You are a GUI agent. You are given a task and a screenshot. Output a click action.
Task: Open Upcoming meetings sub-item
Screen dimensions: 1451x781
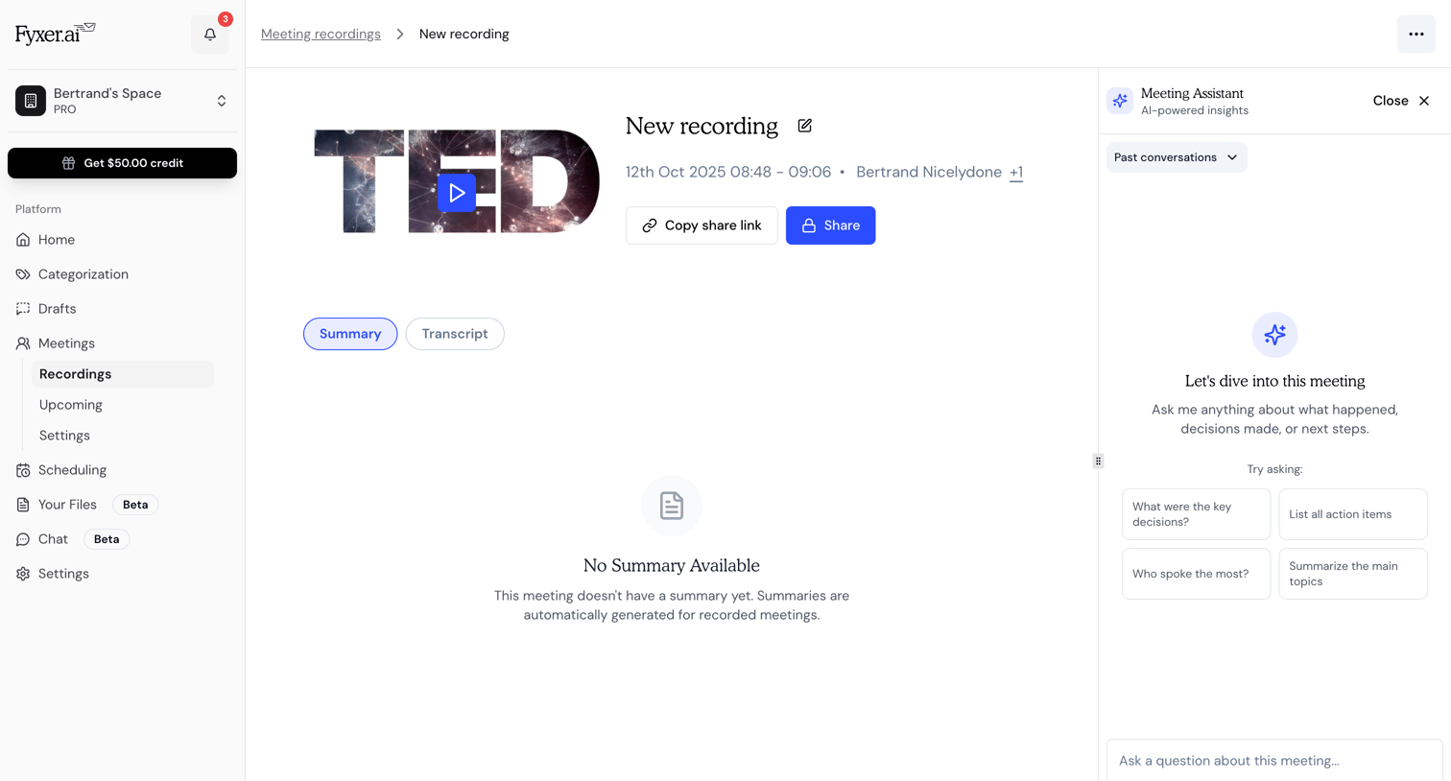point(71,405)
